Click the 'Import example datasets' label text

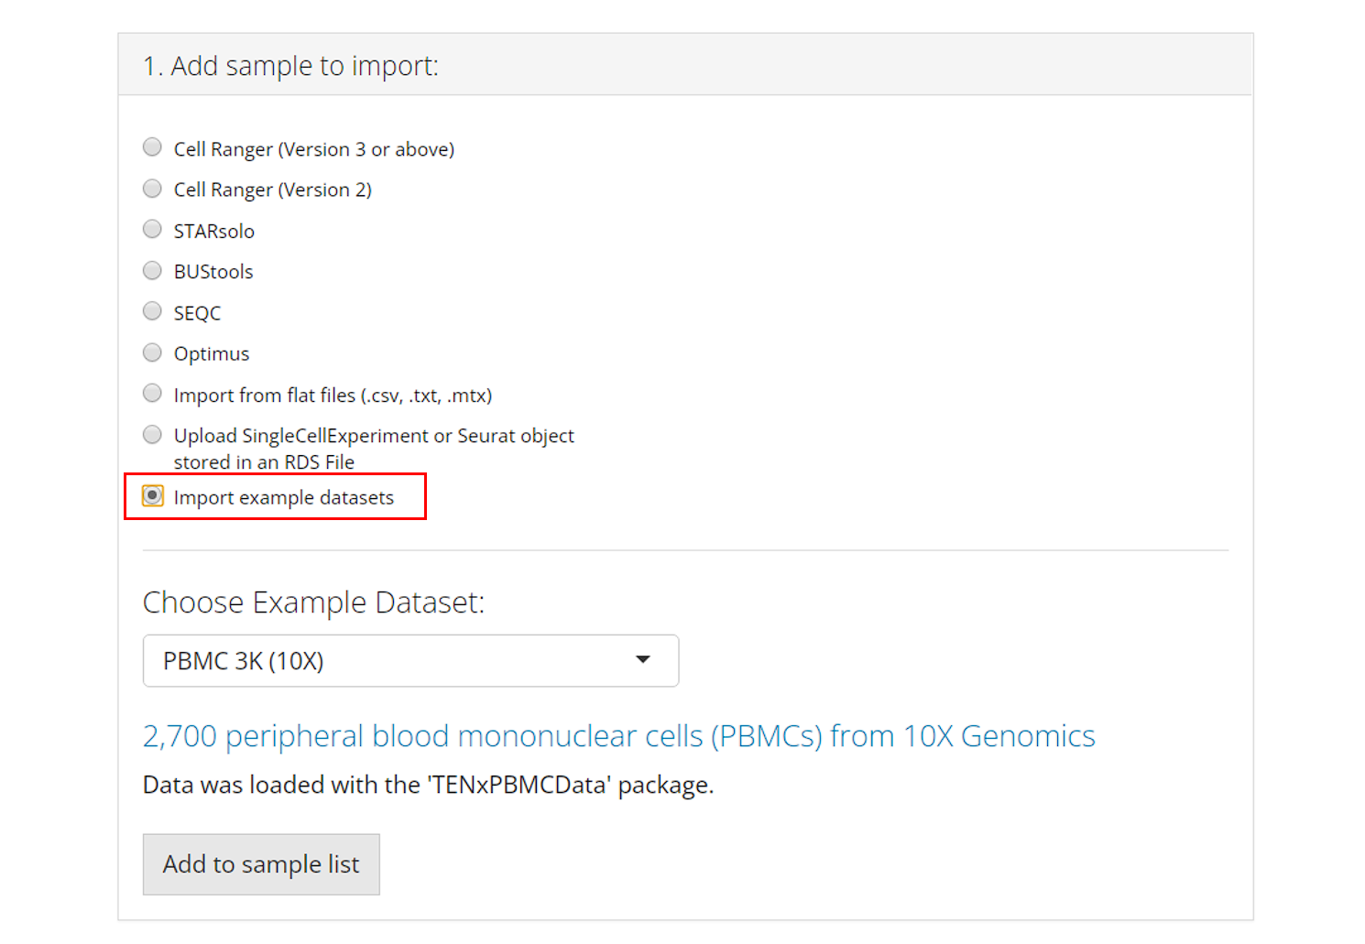coord(284,498)
